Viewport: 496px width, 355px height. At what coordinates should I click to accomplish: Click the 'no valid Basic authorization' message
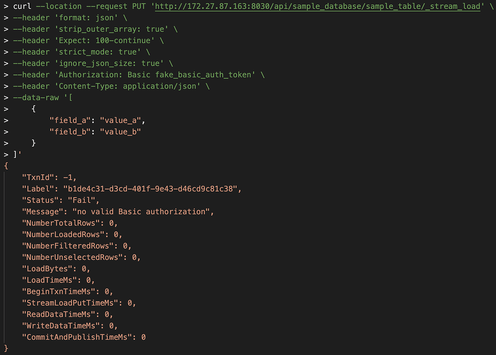(141, 211)
